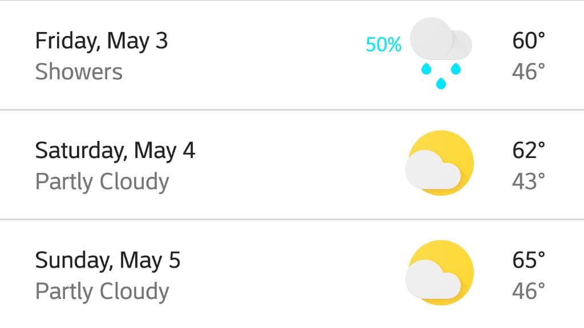Image resolution: width=584 pixels, height=328 pixels.
Task: Tap the 50% precipitation chance label
Action: tap(383, 44)
